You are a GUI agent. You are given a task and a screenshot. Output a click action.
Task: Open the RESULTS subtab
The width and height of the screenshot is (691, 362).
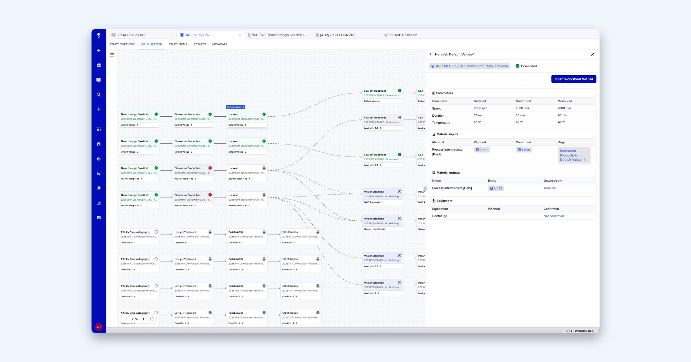click(200, 44)
